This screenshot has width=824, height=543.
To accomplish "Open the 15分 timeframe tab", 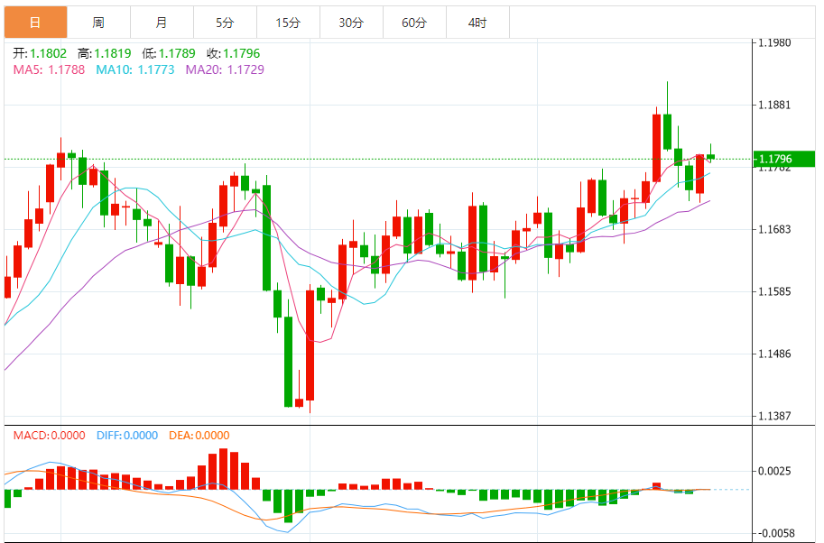I will 288,23.
